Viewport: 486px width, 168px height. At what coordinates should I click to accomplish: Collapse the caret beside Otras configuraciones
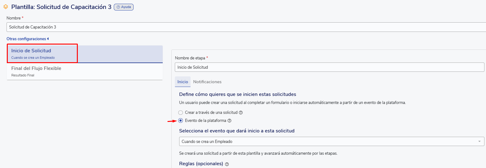48,39
